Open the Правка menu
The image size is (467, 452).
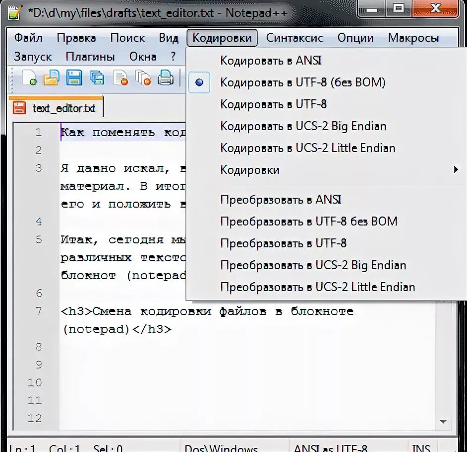pyautogui.click(x=76, y=38)
